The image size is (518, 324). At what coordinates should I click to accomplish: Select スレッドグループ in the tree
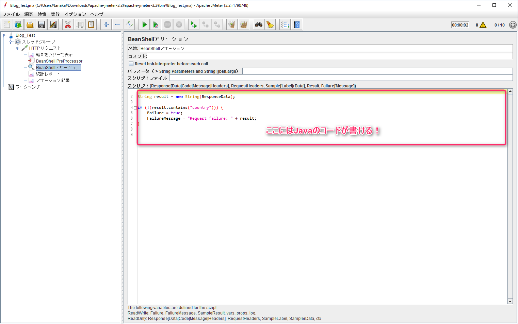(x=38, y=42)
